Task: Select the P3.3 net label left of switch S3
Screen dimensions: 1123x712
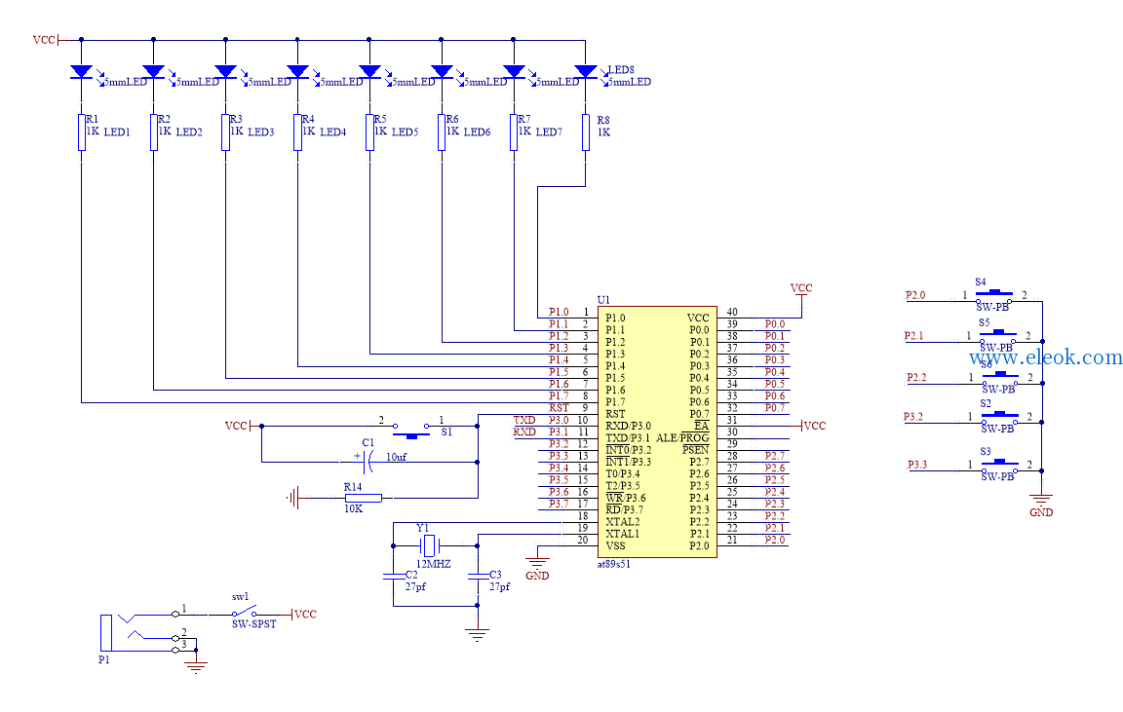Action: (x=917, y=465)
